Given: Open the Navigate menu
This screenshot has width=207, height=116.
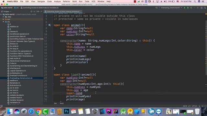Looking at the screenshot, I should tap(41, 1).
